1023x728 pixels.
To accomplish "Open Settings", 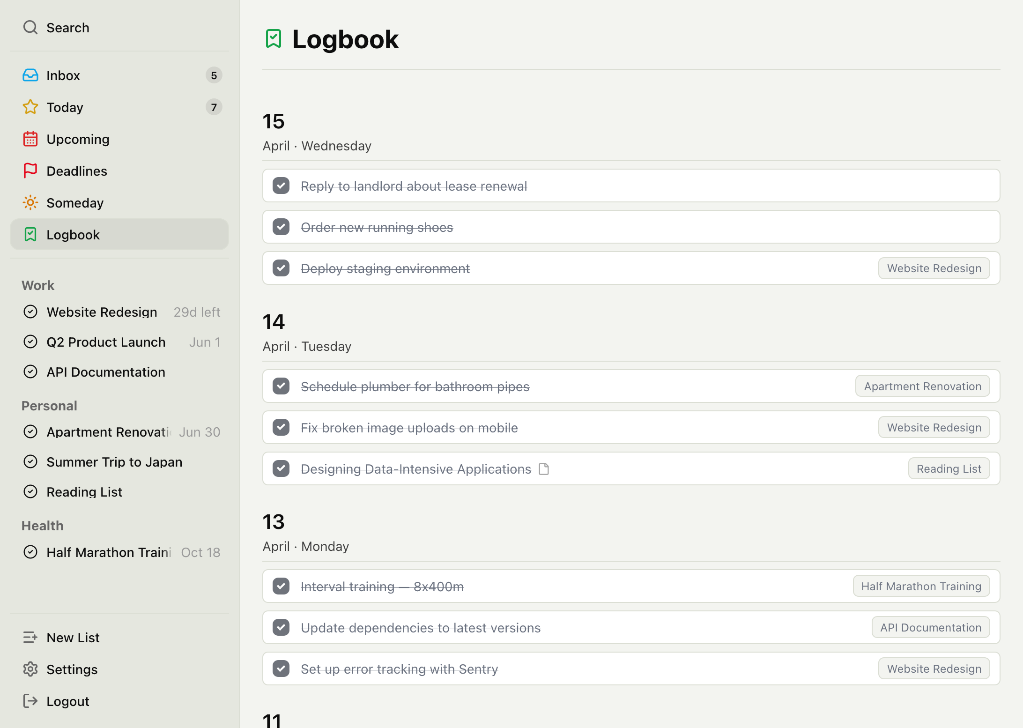I will click(119, 669).
